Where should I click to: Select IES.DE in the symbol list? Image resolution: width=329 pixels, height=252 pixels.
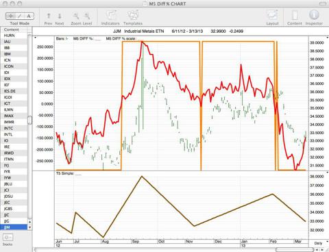(14, 91)
